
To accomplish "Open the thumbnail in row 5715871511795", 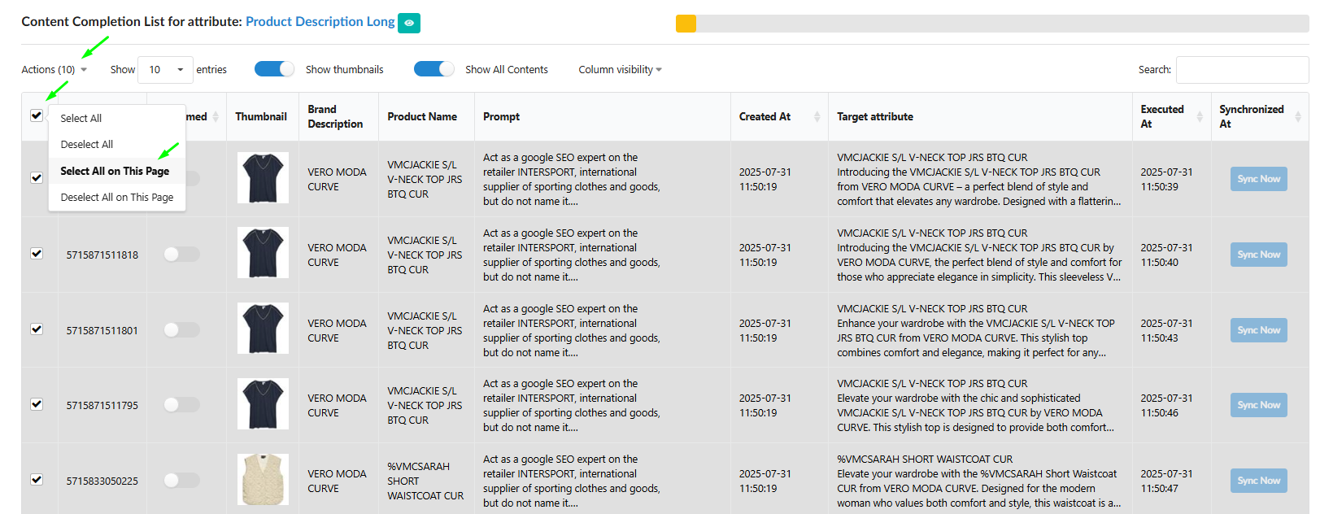I will pos(263,403).
